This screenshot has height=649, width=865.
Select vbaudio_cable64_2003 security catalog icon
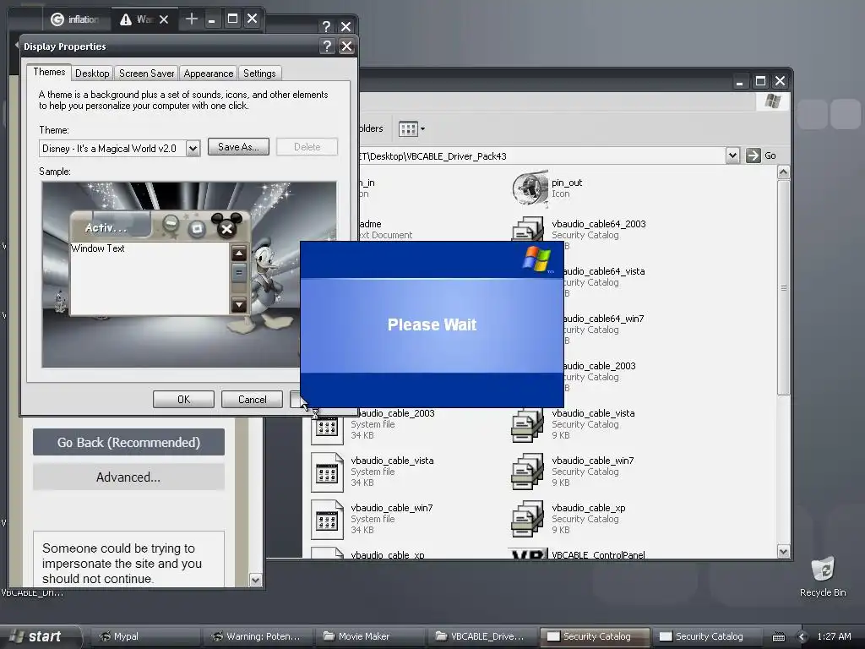(528, 229)
